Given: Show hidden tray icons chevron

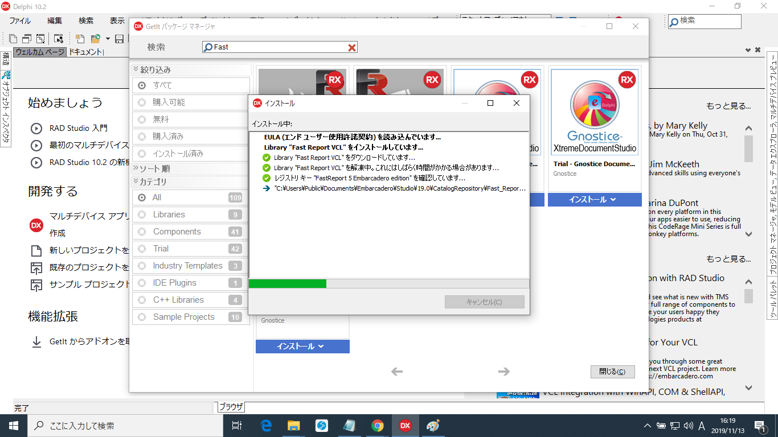Looking at the screenshot, I should coord(648,426).
